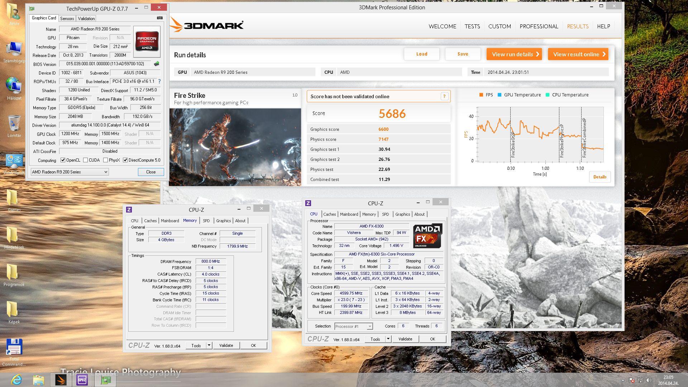Open the Attila user folder desktop icon

pos(14,14)
